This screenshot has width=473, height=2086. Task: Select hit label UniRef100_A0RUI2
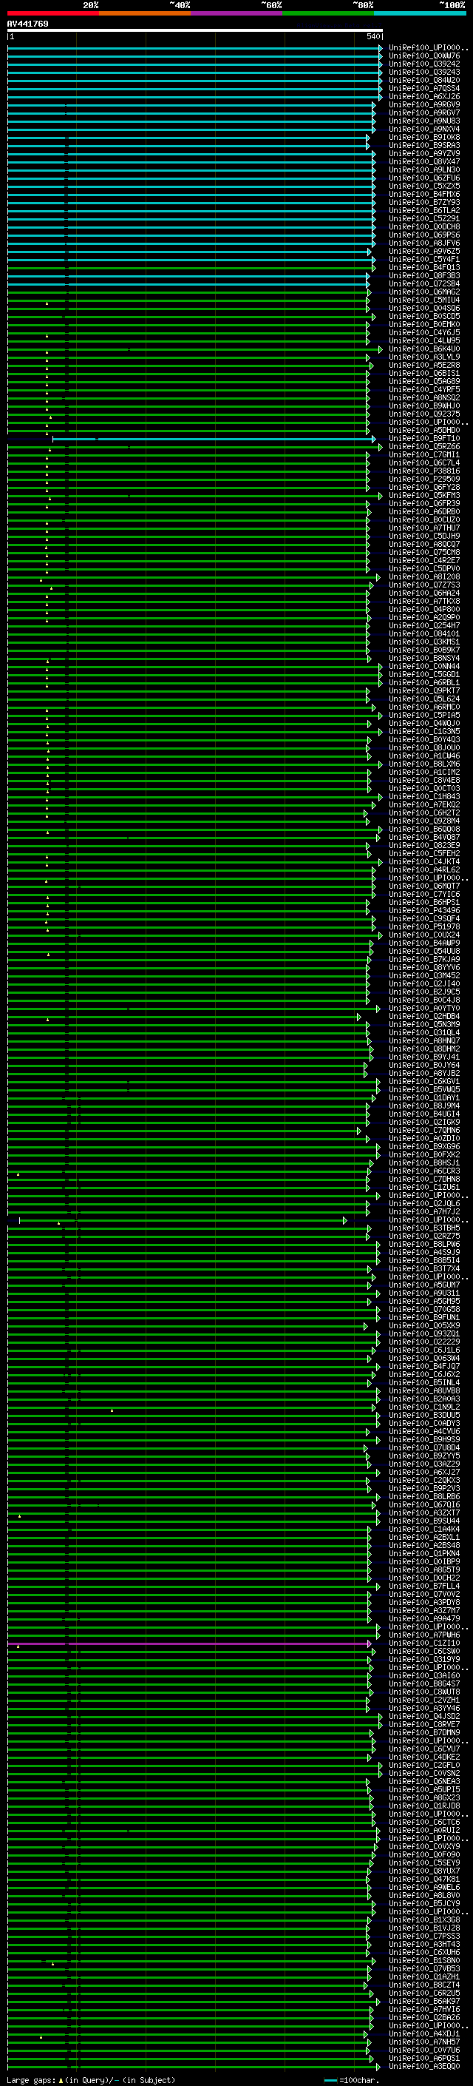tap(424, 1830)
